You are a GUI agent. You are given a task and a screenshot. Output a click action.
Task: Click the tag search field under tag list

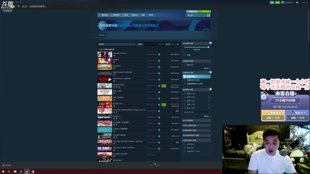[196, 112]
